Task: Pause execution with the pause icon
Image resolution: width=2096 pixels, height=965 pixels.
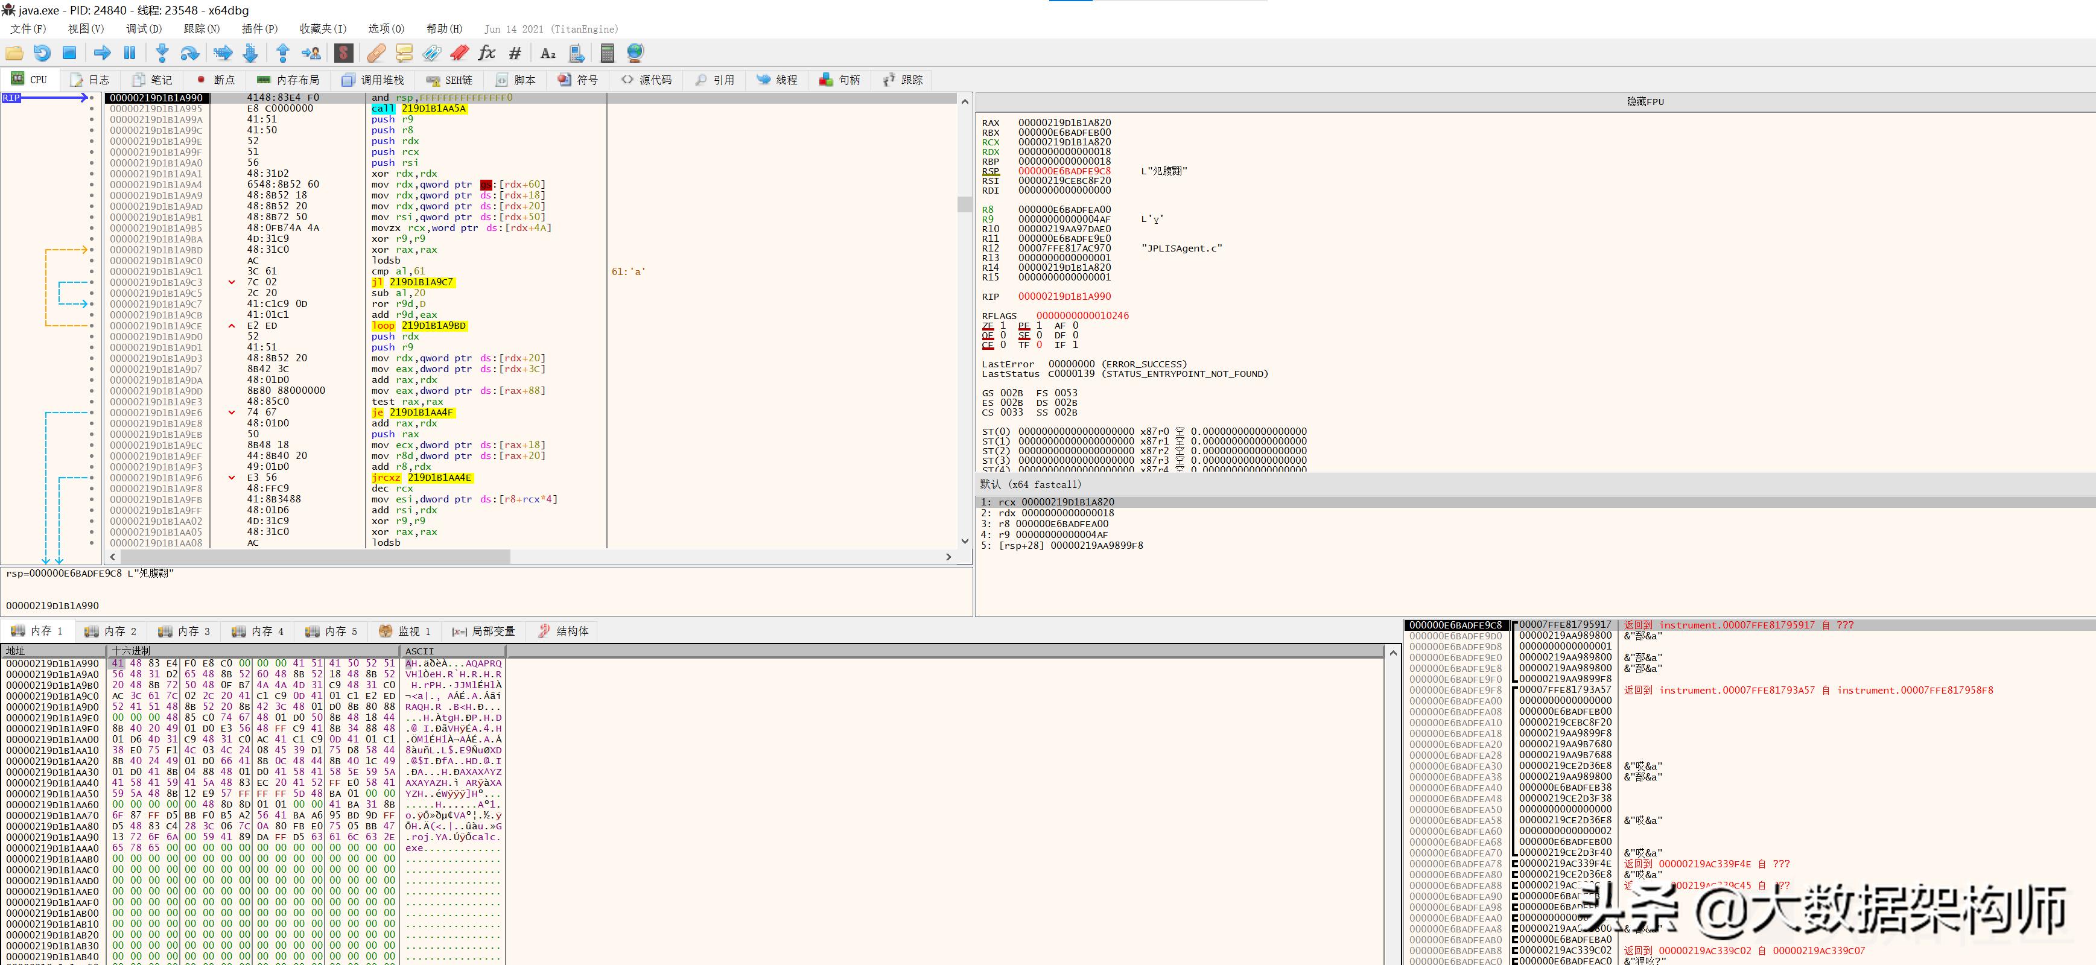Action: (129, 54)
